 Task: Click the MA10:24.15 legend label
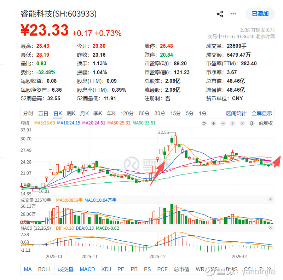click(69, 123)
